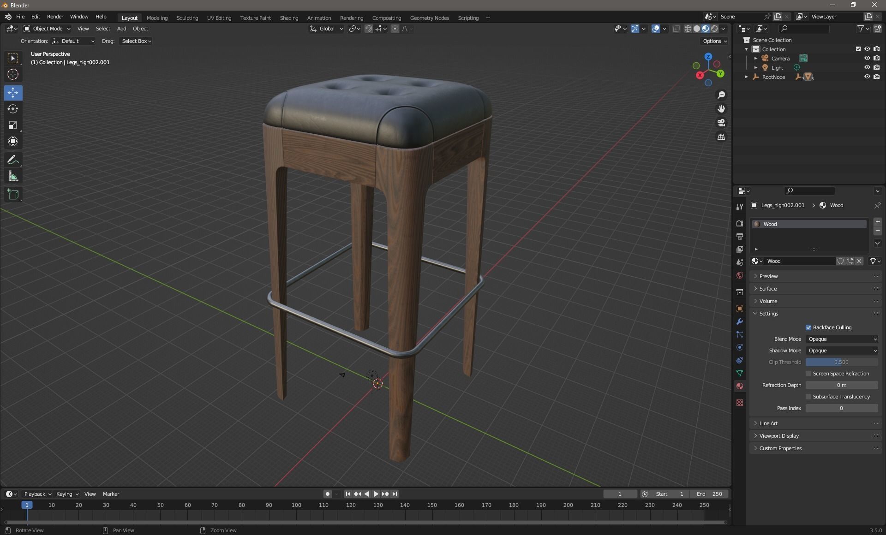Open the Object Data mesh tab
The height and width of the screenshot is (535, 886).
[740, 373]
